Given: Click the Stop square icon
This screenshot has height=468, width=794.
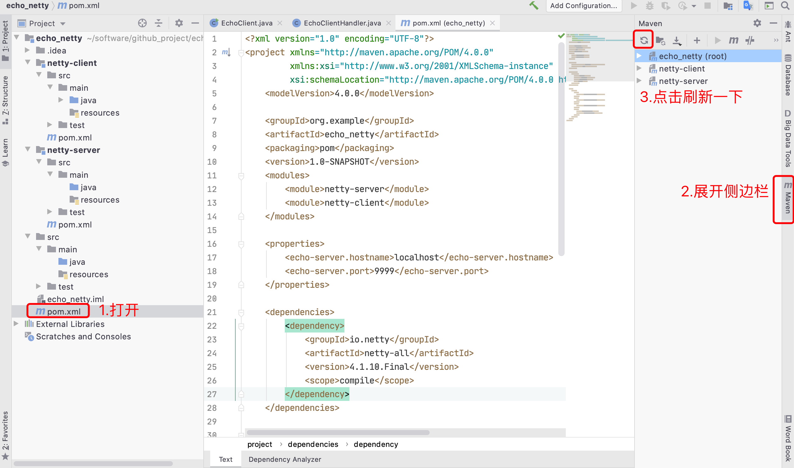Looking at the screenshot, I should coord(708,6).
